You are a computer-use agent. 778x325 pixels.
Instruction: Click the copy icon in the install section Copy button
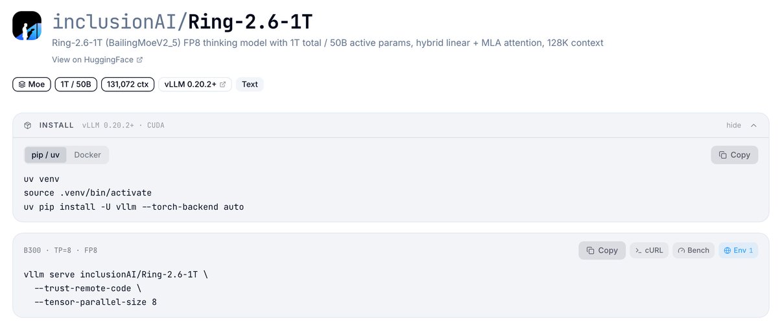(723, 155)
